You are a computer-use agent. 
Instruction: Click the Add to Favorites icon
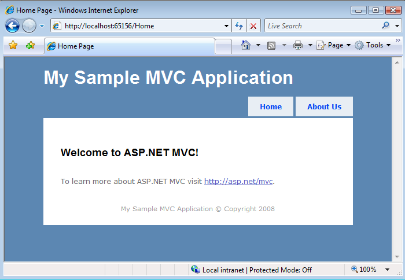point(30,46)
